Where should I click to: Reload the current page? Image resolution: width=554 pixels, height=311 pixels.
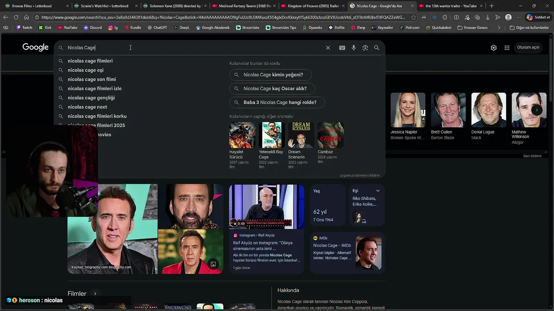(x=16, y=17)
